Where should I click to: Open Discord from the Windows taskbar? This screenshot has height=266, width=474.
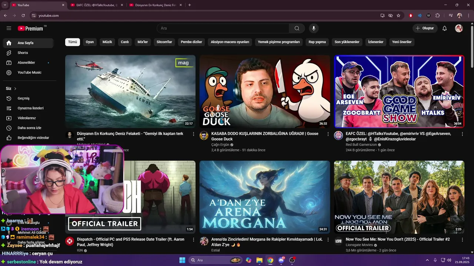coord(281,260)
